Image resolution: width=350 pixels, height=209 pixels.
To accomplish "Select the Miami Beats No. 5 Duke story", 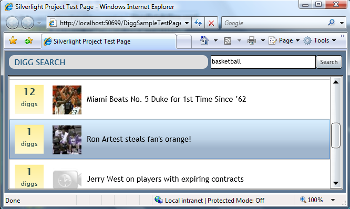I will coord(166,99).
